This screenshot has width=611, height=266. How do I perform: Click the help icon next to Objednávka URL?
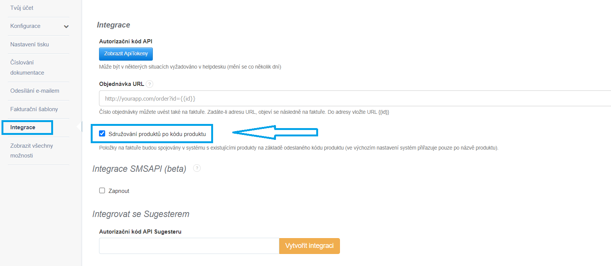(149, 84)
